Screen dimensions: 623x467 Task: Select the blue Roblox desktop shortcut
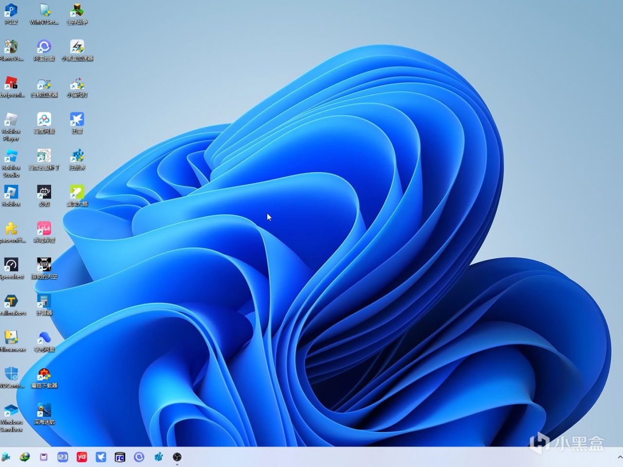coord(11,196)
